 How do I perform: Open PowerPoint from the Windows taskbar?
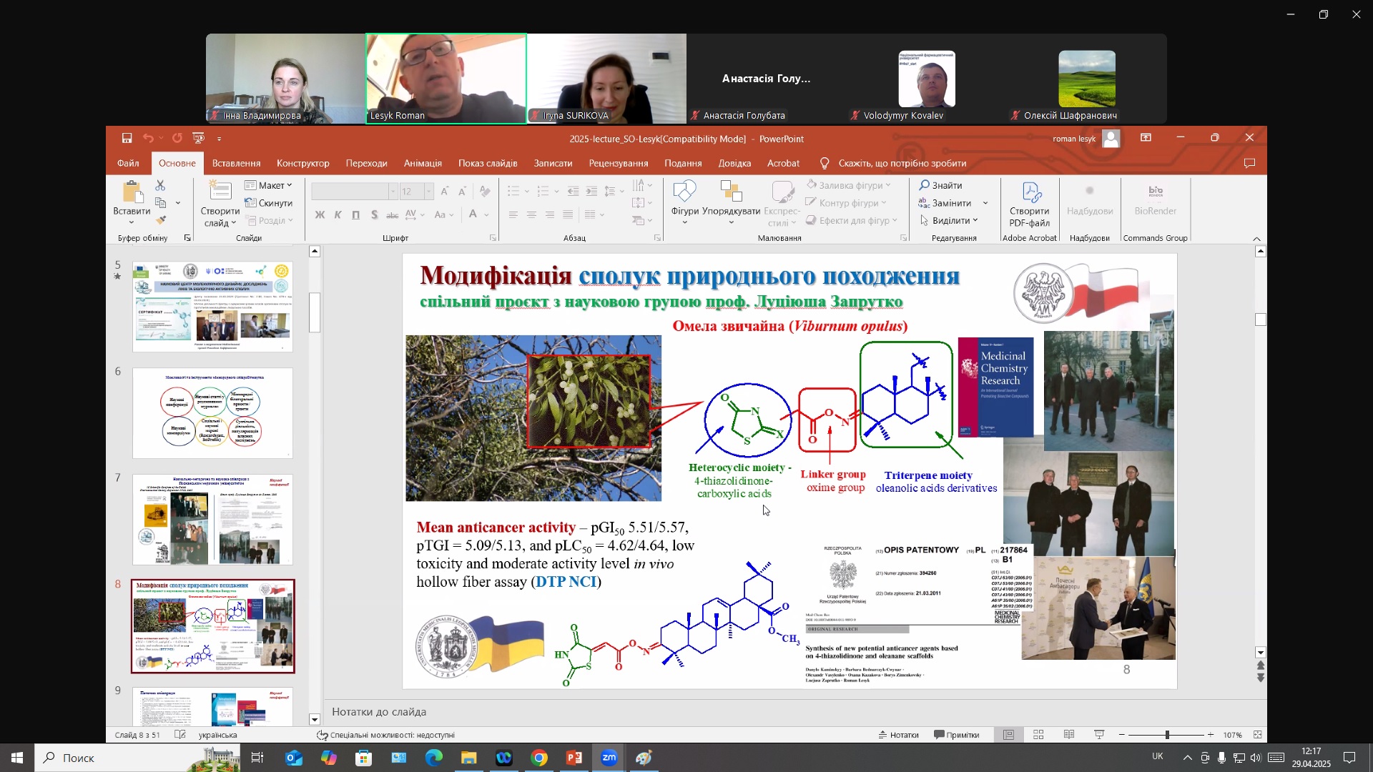[574, 758]
